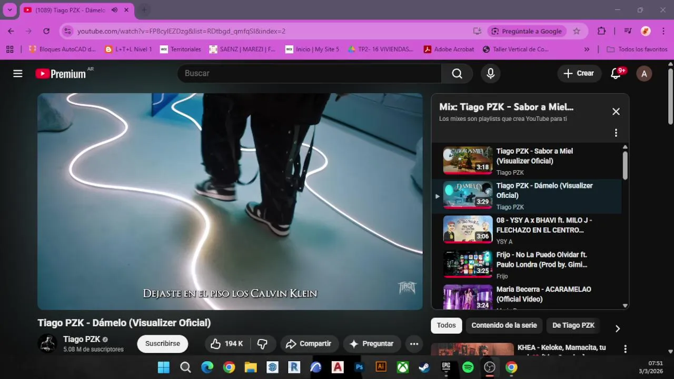Open the notifications bell

[616, 74]
